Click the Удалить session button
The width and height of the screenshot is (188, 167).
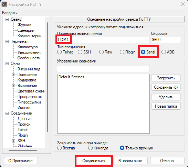pyautogui.click(x=166, y=97)
